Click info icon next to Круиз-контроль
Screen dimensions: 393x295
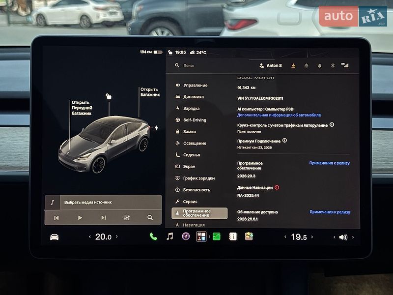pyautogui.click(x=332, y=125)
